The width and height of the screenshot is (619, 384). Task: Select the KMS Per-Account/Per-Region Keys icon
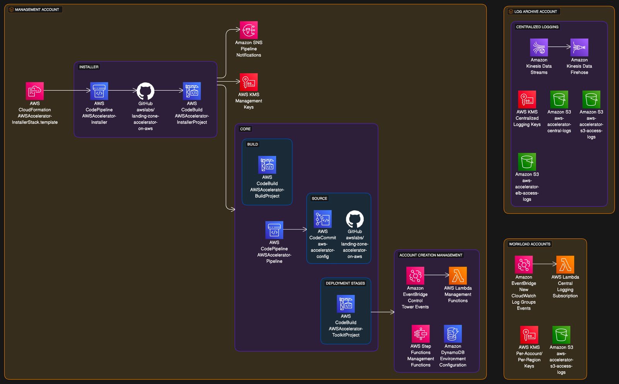[529, 335]
